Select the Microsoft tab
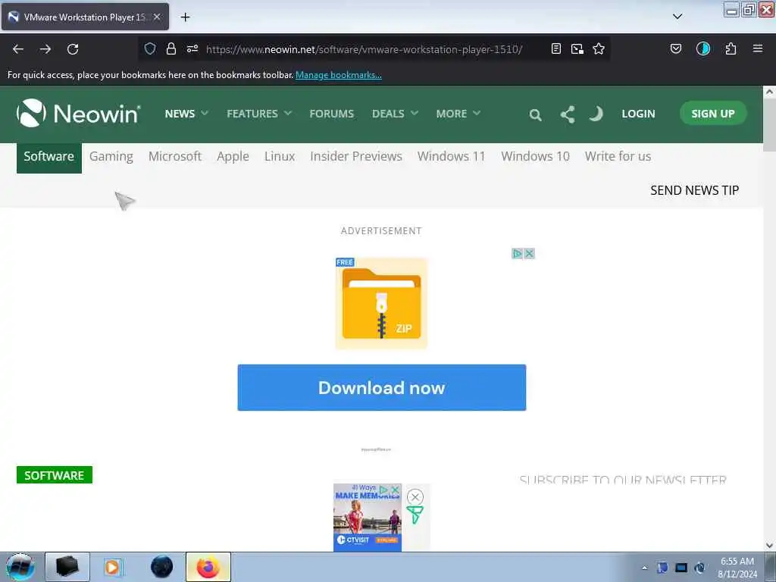The image size is (776, 582). click(x=175, y=156)
